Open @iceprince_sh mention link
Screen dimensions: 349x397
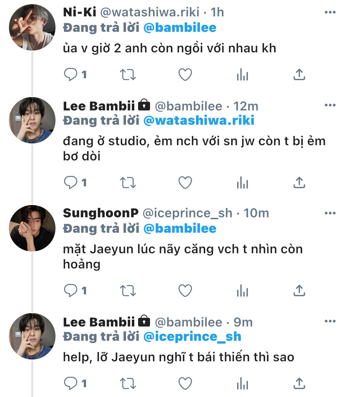(192, 337)
